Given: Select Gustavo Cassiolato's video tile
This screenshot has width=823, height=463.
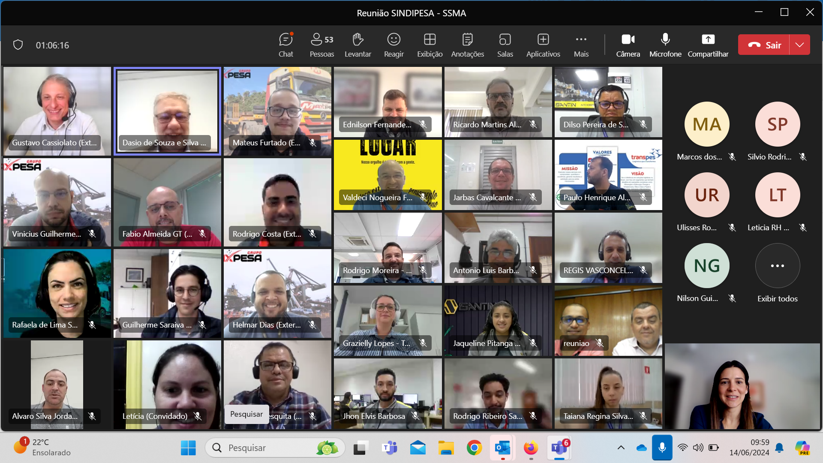Looking at the screenshot, I should [57, 111].
